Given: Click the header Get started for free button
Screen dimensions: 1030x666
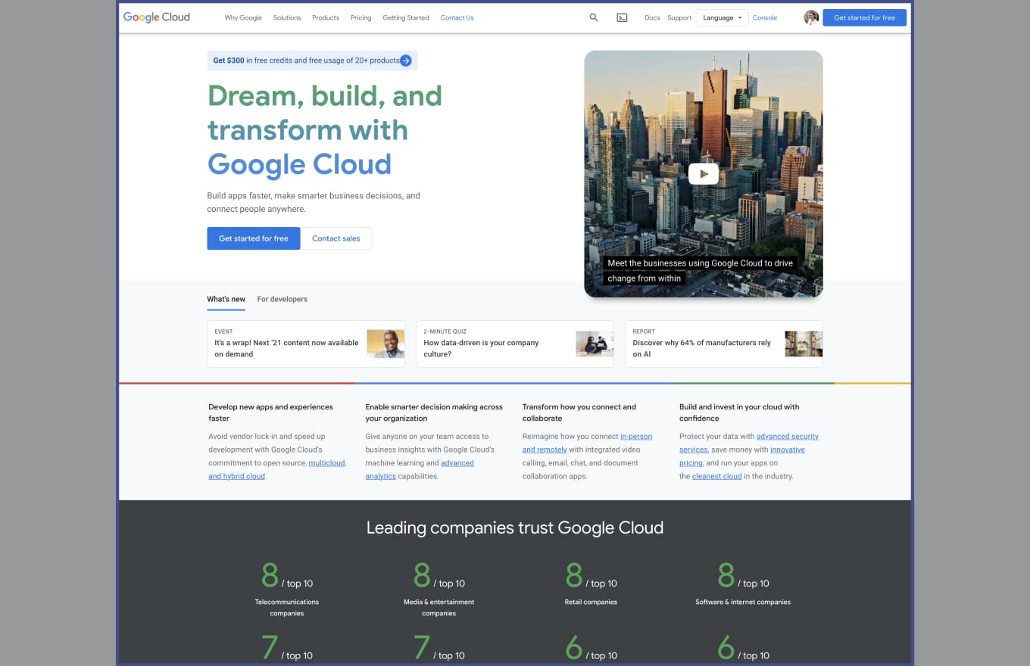Looking at the screenshot, I should point(864,17).
